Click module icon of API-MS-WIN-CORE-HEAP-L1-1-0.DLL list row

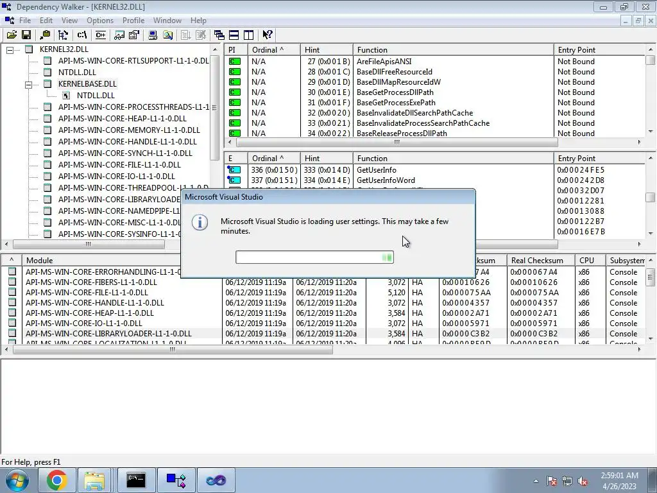click(12, 313)
